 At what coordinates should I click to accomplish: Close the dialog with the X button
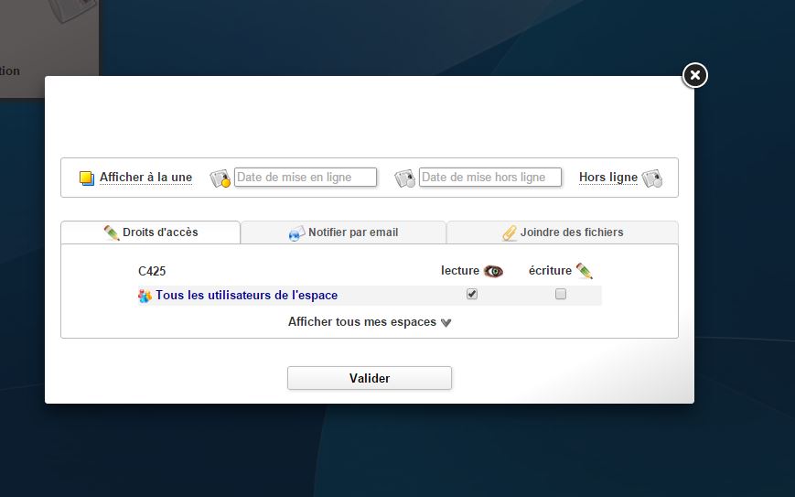(x=695, y=75)
